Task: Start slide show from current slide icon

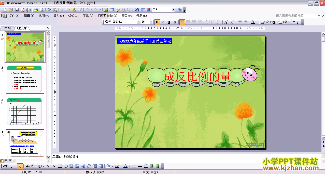Action: coord(10,161)
